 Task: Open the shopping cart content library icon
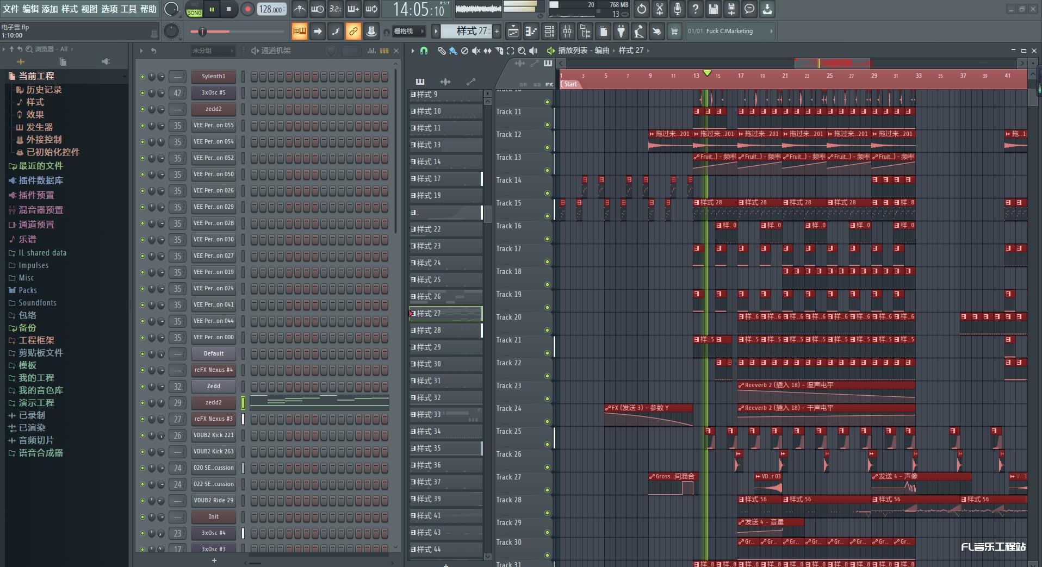tap(674, 32)
